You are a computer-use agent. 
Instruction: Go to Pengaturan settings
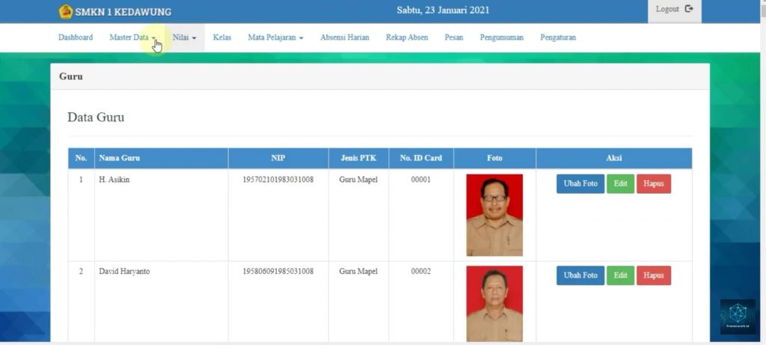click(558, 37)
